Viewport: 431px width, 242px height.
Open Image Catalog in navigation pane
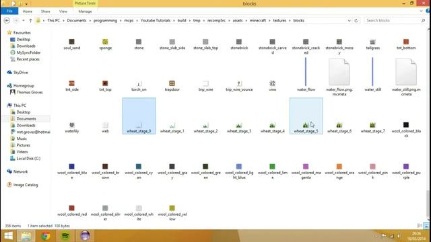click(26, 185)
